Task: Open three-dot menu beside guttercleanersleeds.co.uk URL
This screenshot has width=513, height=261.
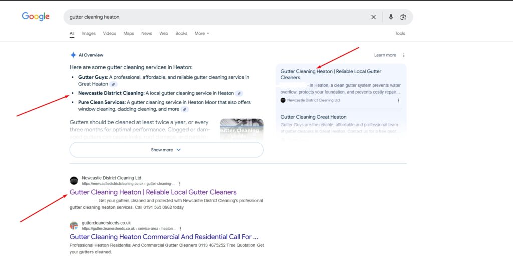Action: (x=180, y=228)
